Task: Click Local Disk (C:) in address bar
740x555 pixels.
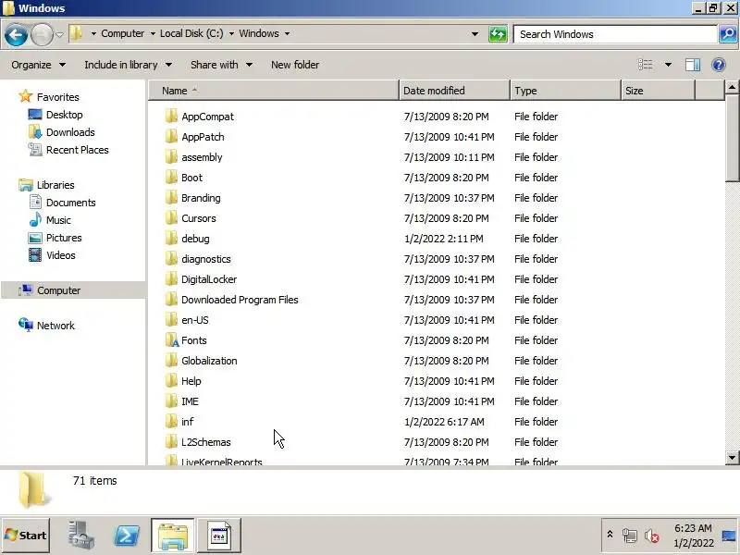Action: [x=191, y=33]
